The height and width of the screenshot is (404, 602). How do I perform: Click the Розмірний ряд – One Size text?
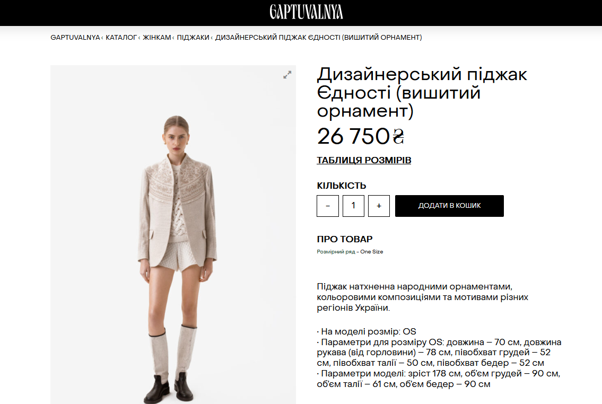(350, 252)
